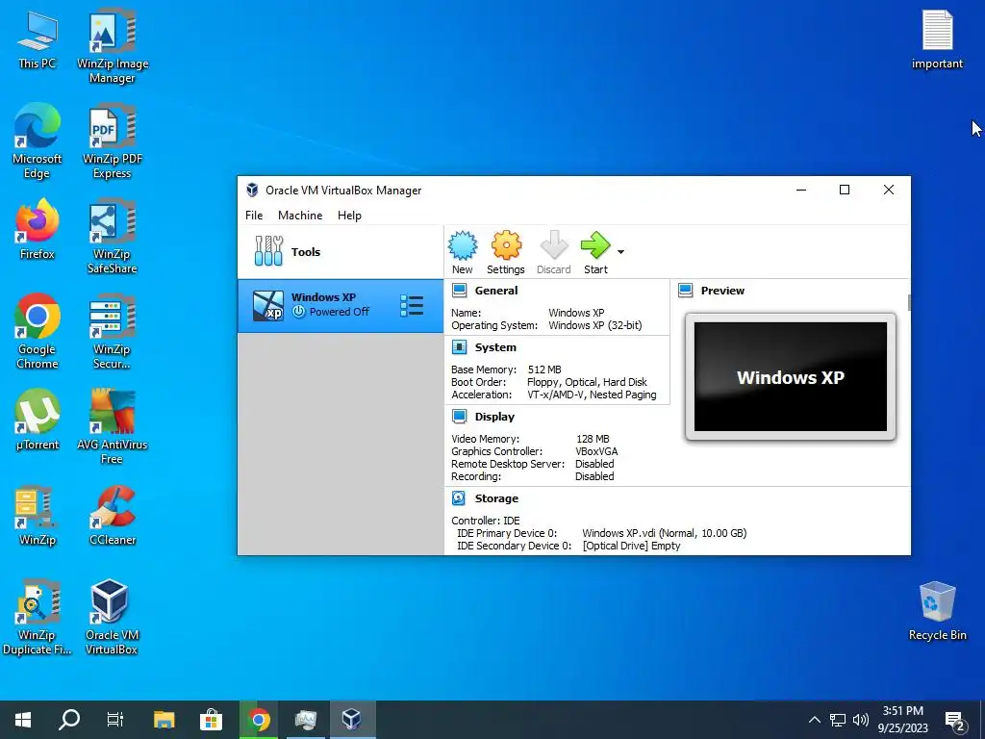Select the Recycle Bin desktop icon
The height and width of the screenshot is (739, 985).
pyautogui.click(x=937, y=611)
